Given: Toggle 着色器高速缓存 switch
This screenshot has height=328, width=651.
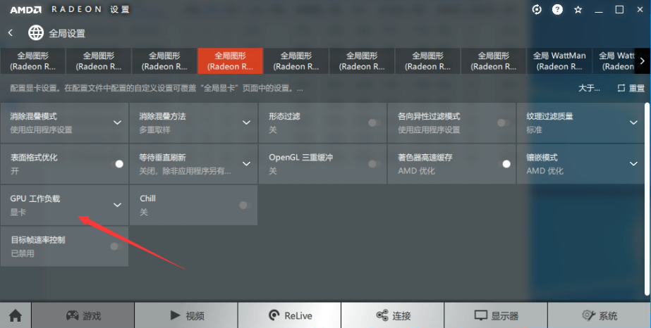Looking at the screenshot, I should coord(503,164).
